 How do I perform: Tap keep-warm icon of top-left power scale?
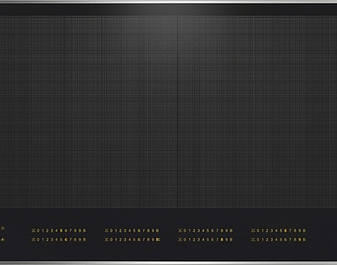34,231
